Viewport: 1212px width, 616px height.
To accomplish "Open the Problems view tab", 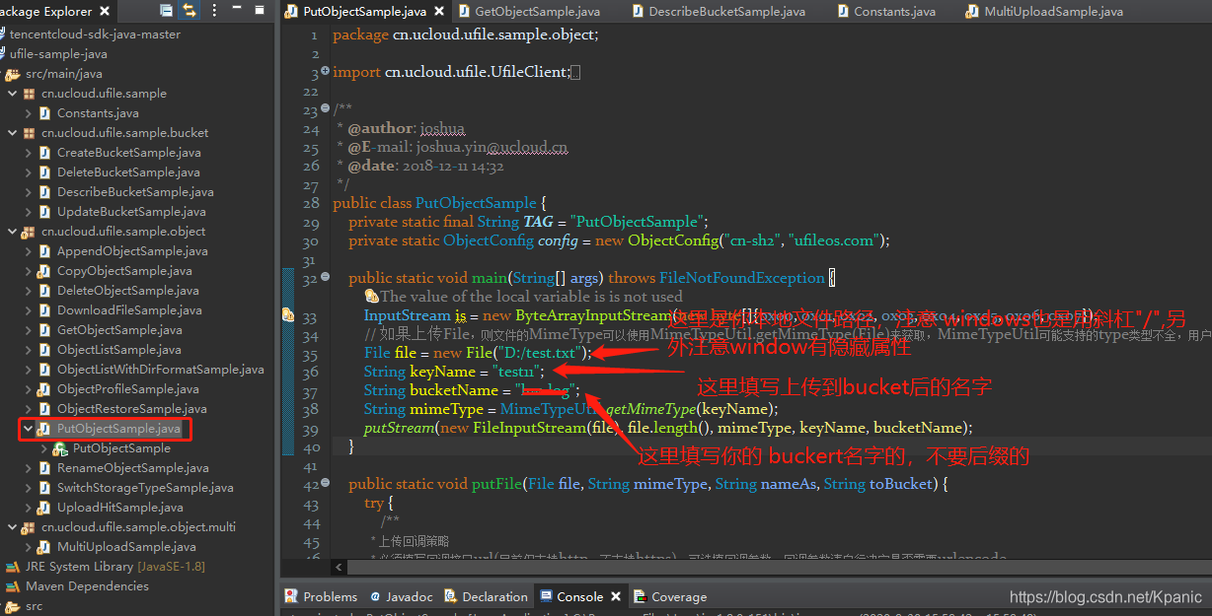I will pos(321,596).
